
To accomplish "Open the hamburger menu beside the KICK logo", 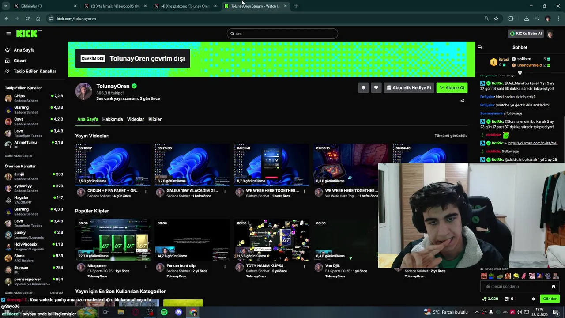I will click(x=8, y=34).
